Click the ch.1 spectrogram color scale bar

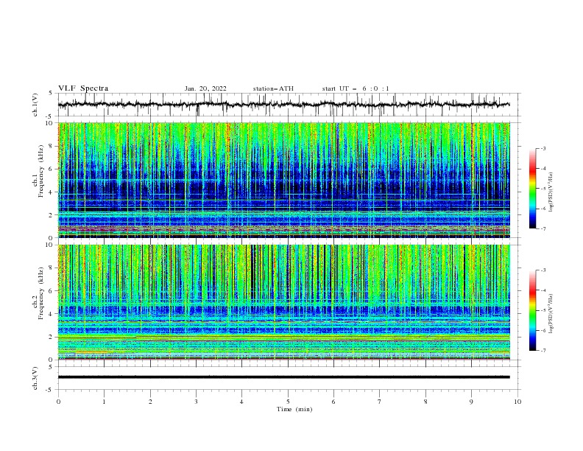[x=533, y=189]
